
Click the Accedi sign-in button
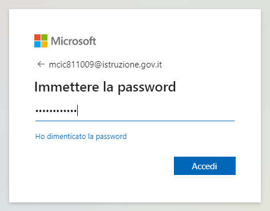coord(205,166)
